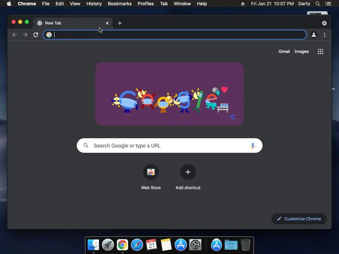Open System Preferences from the Dock

195,245
